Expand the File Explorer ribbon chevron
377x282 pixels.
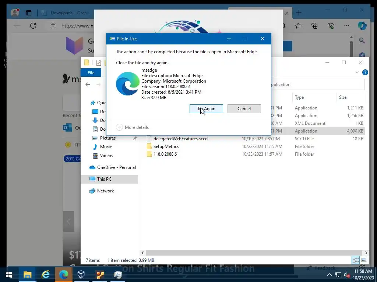coord(357,72)
